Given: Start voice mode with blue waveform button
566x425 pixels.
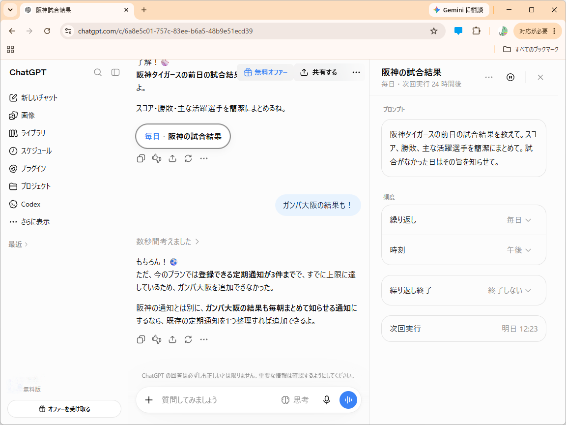Looking at the screenshot, I should [x=348, y=400].
